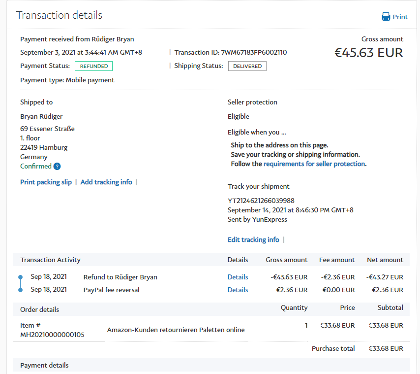
Task: Open requirements for seller protection link
Action: coord(314,164)
